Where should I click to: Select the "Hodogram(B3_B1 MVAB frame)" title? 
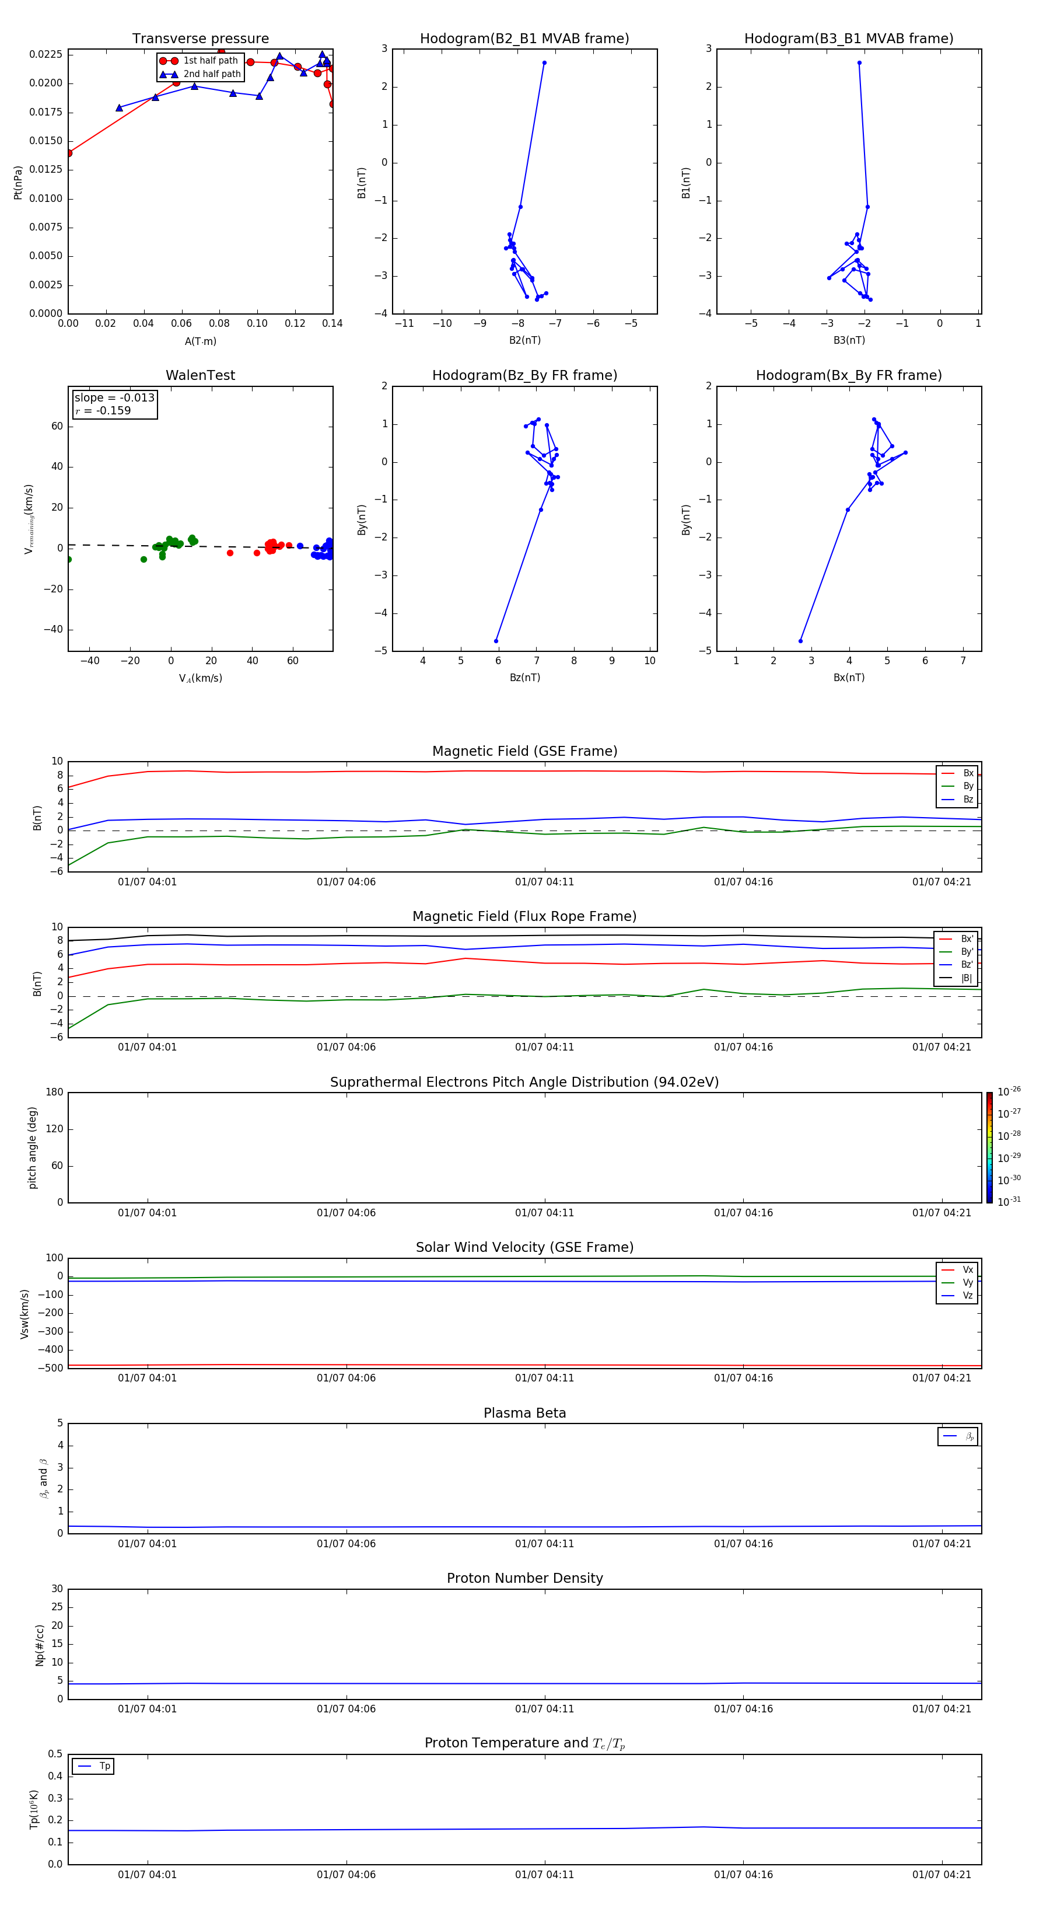coord(849,39)
